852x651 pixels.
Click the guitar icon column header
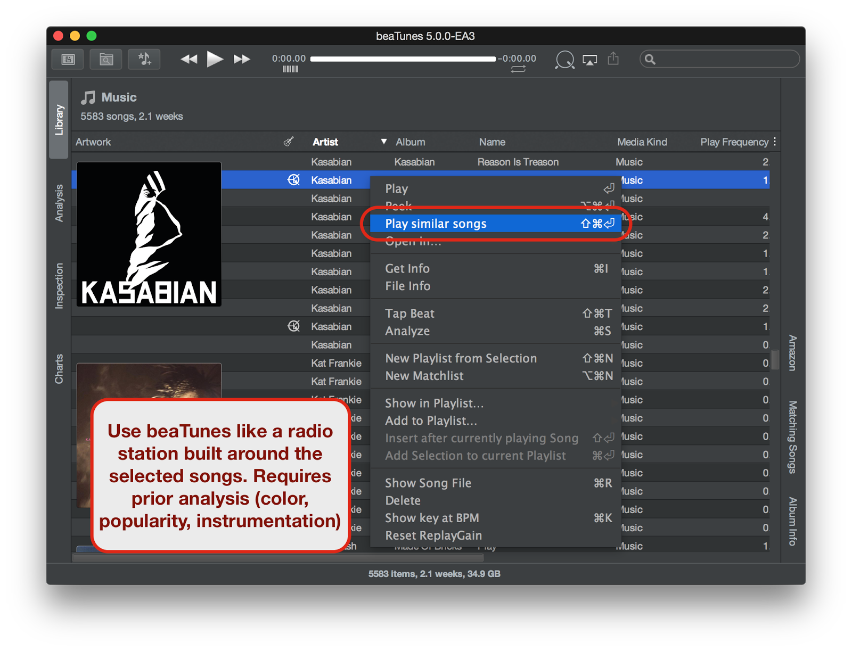(x=289, y=142)
